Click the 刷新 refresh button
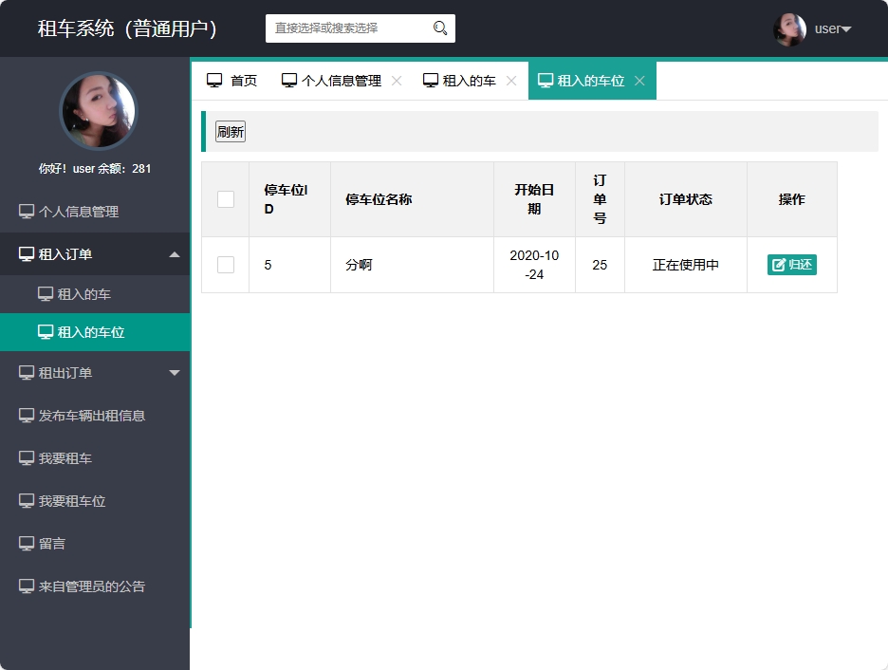 click(x=230, y=131)
